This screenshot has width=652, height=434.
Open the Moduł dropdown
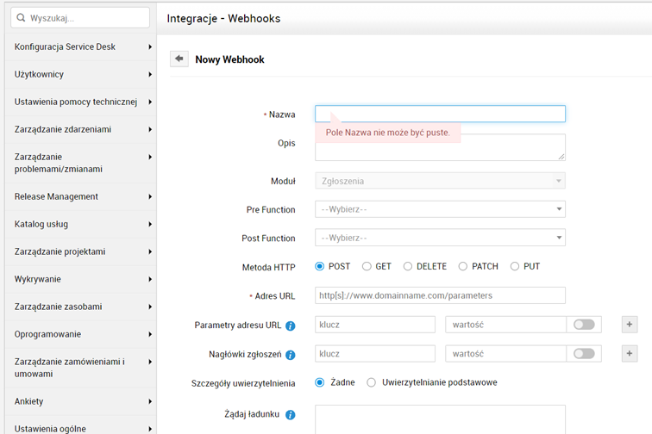pos(440,181)
